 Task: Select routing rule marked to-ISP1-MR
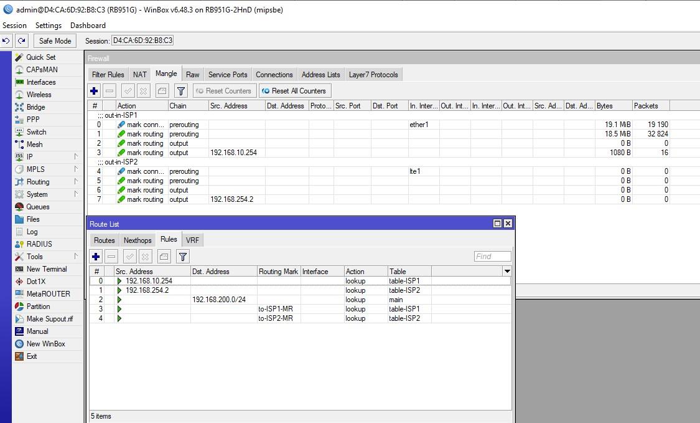(300, 309)
